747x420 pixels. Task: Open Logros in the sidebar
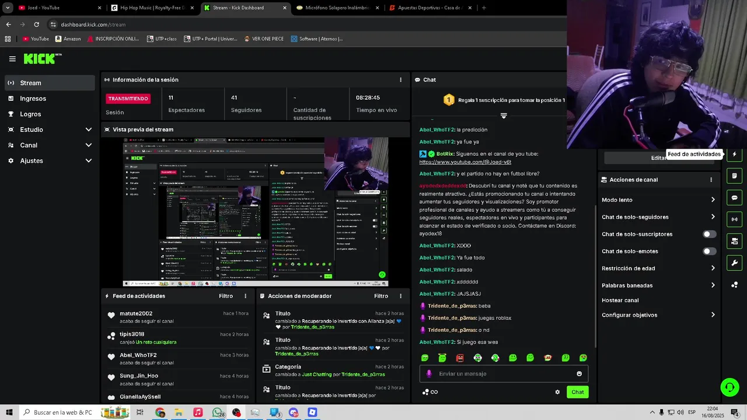tap(50, 114)
